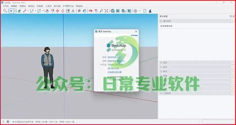Open 3D Warehouse from the toolbar
This screenshot has width=236, height=125.
tap(113, 11)
